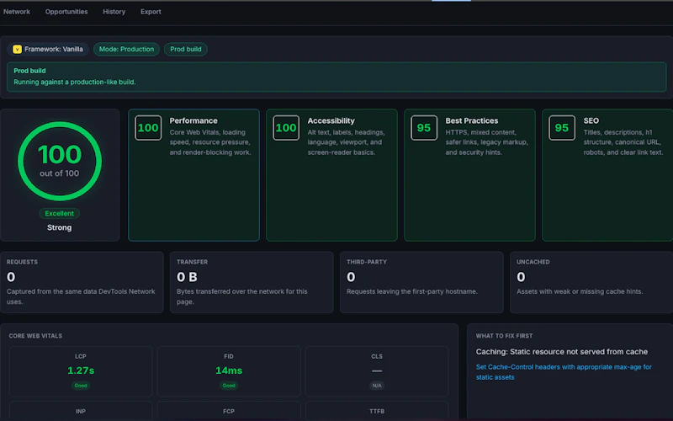The width and height of the screenshot is (673, 421).
Task: Click the Third-Party metric tile
Action: coord(421,282)
